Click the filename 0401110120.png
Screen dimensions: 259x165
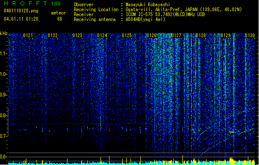point(21,11)
